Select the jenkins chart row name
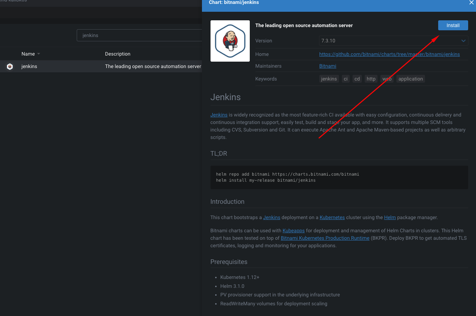The height and width of the screenshot is (316, 476). tap(29, 67)
